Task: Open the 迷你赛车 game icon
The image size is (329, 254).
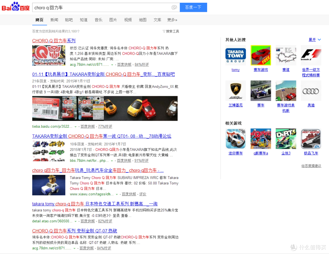Action: (x=235, y=139)
